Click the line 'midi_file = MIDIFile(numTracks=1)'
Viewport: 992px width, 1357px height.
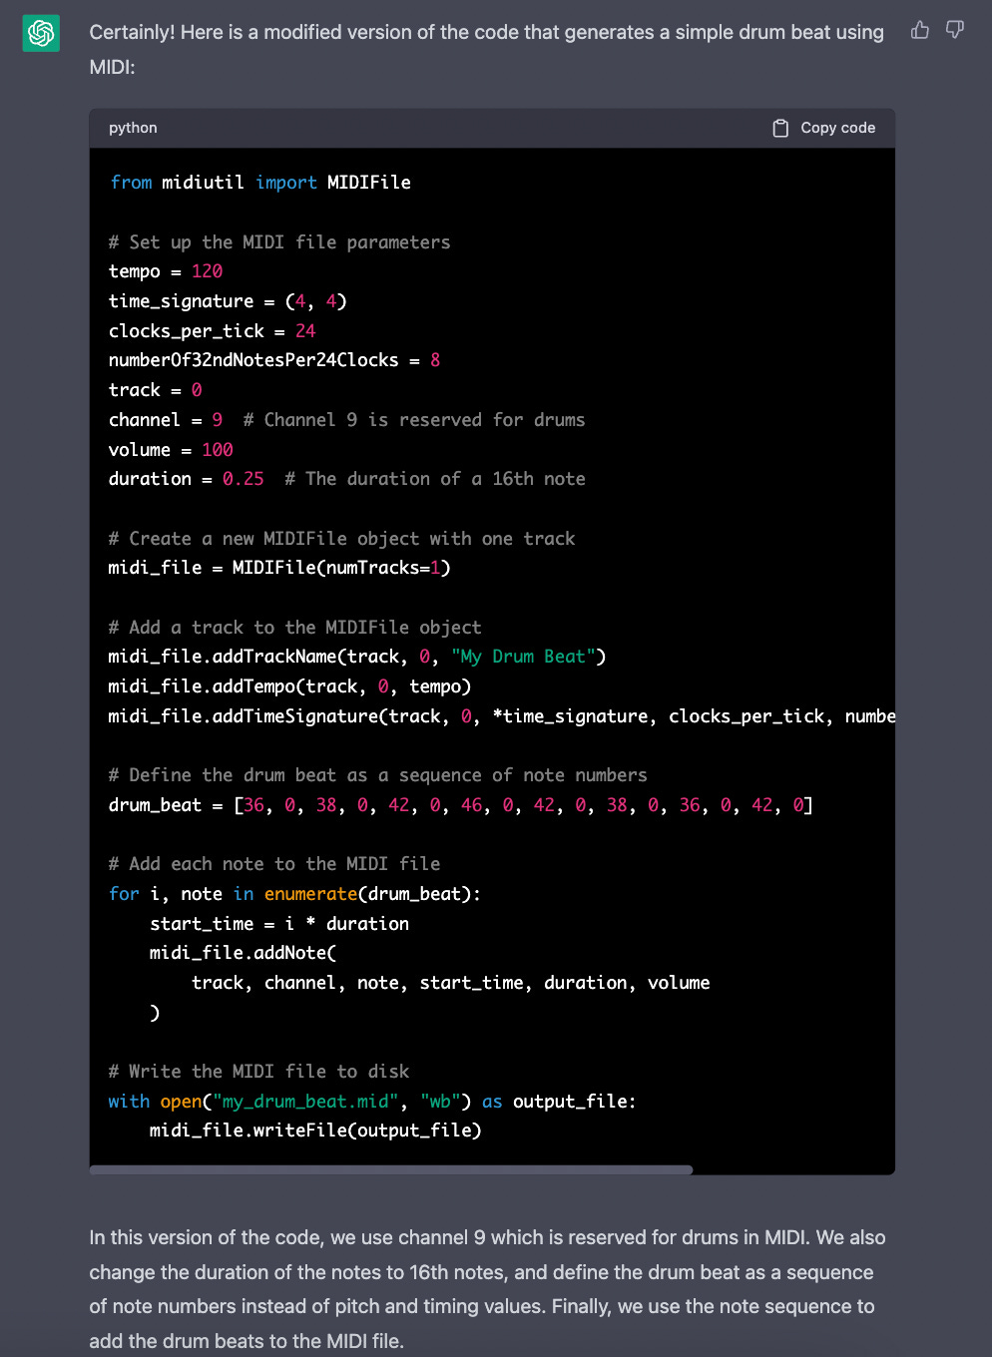279,568
